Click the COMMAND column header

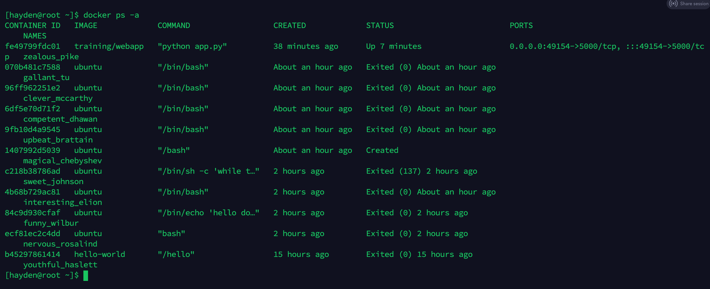[174, 26]
